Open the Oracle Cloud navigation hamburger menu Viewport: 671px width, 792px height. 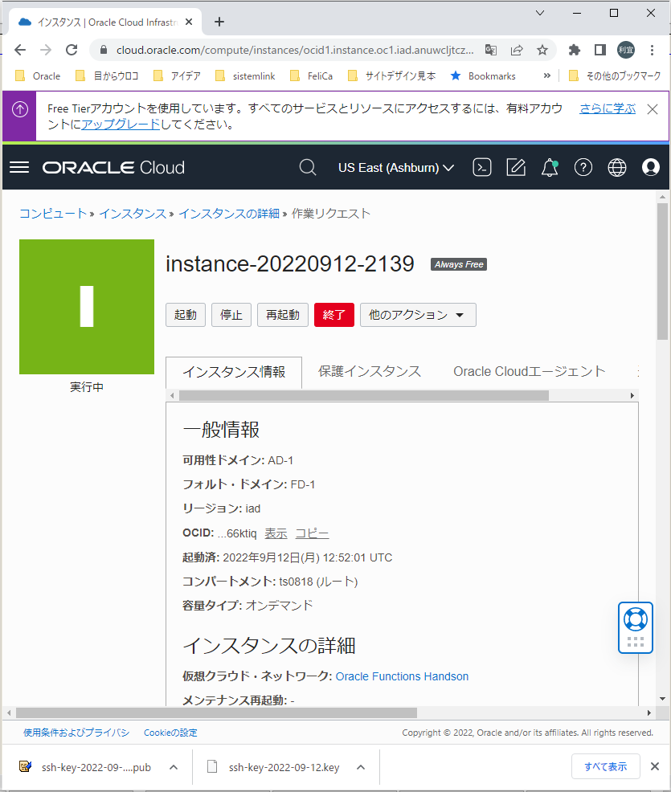(x=19, y=167)
